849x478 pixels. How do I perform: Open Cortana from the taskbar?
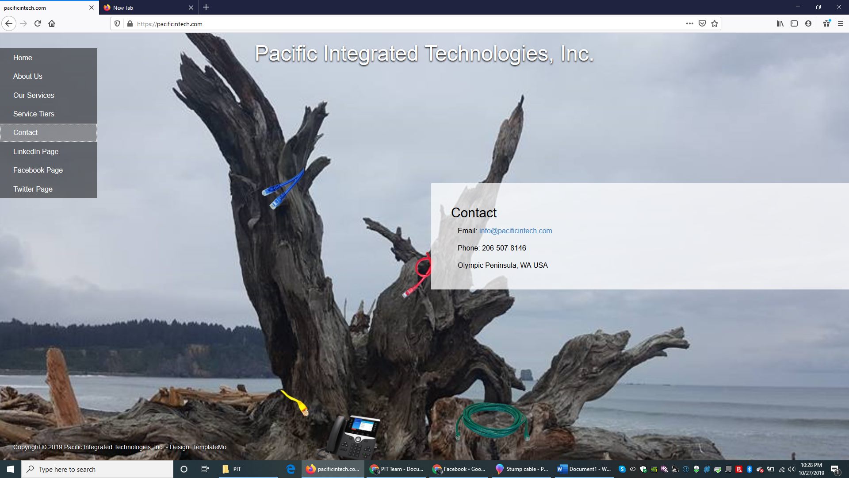tap(184, 469)
